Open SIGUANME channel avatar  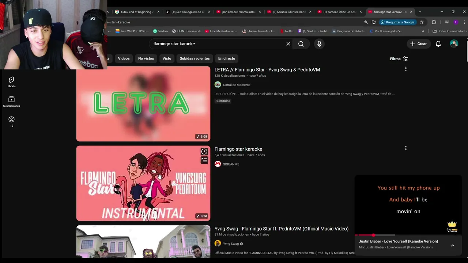click(218, 164)
